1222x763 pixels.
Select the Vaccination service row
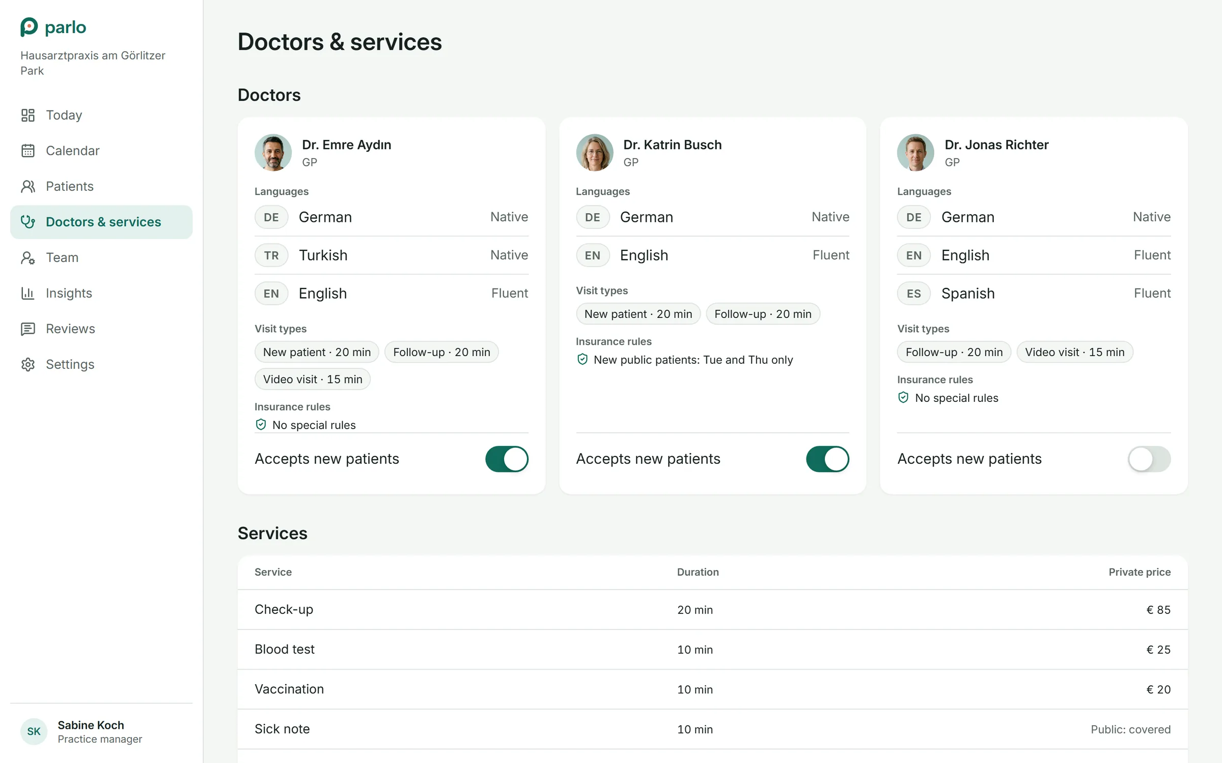[712, 689]
